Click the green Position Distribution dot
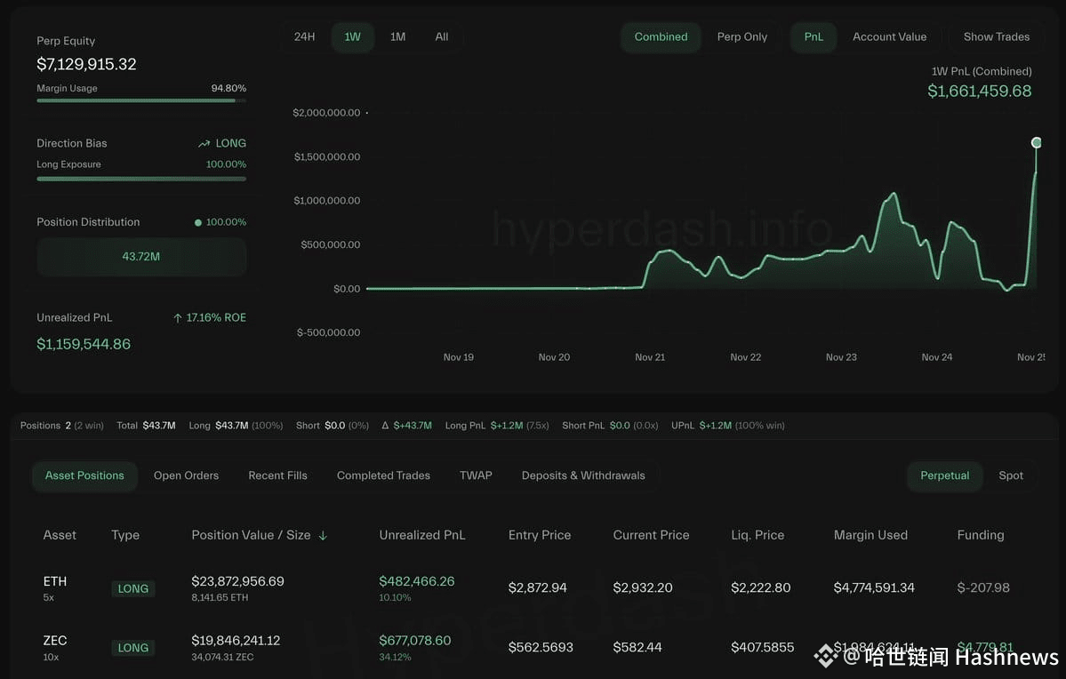The width and height of the screenshot is (1066, 679). click(198, 222)
